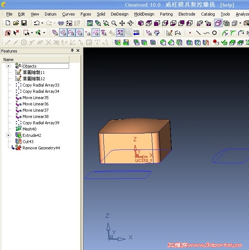
Task: Select the Move Linear36 feature
Action: click(35, 104)
